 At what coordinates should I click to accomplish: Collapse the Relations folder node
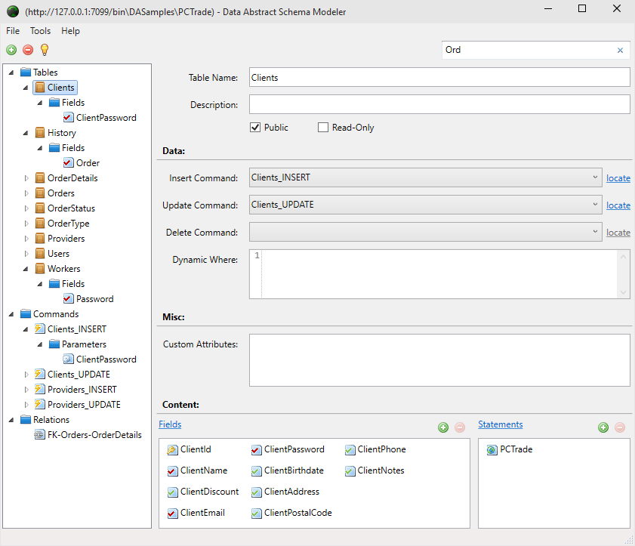click(11, 420)
